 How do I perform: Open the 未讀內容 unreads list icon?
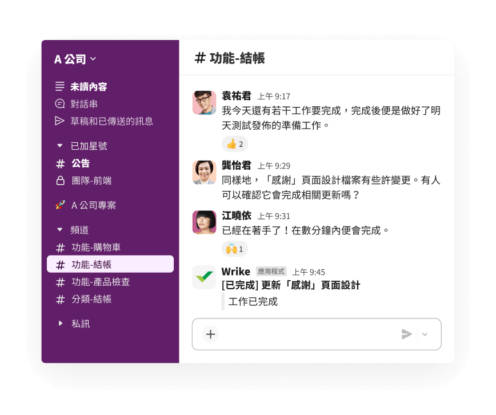click(x=60, y=86)
